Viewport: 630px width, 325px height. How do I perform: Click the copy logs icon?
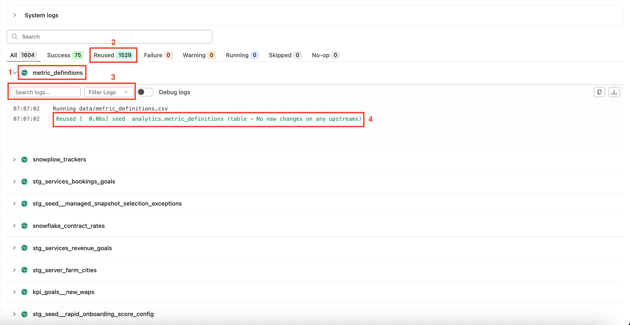coord(599,92)
